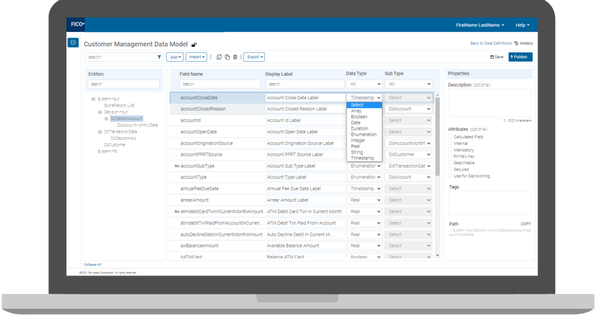Open the Add dropdown button
Screen dimensions: 602x319
point(175,57)
